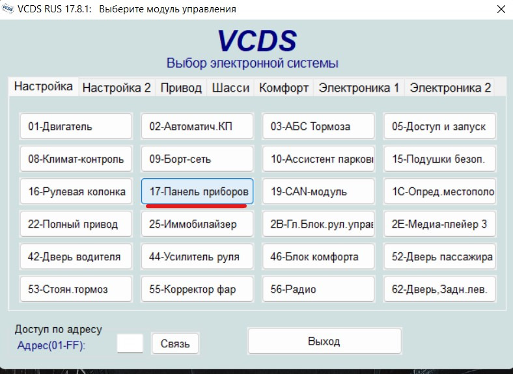The image size is (513, 374).
Task: Open 55-Корректор фар module
Action: tap(197, 289)
